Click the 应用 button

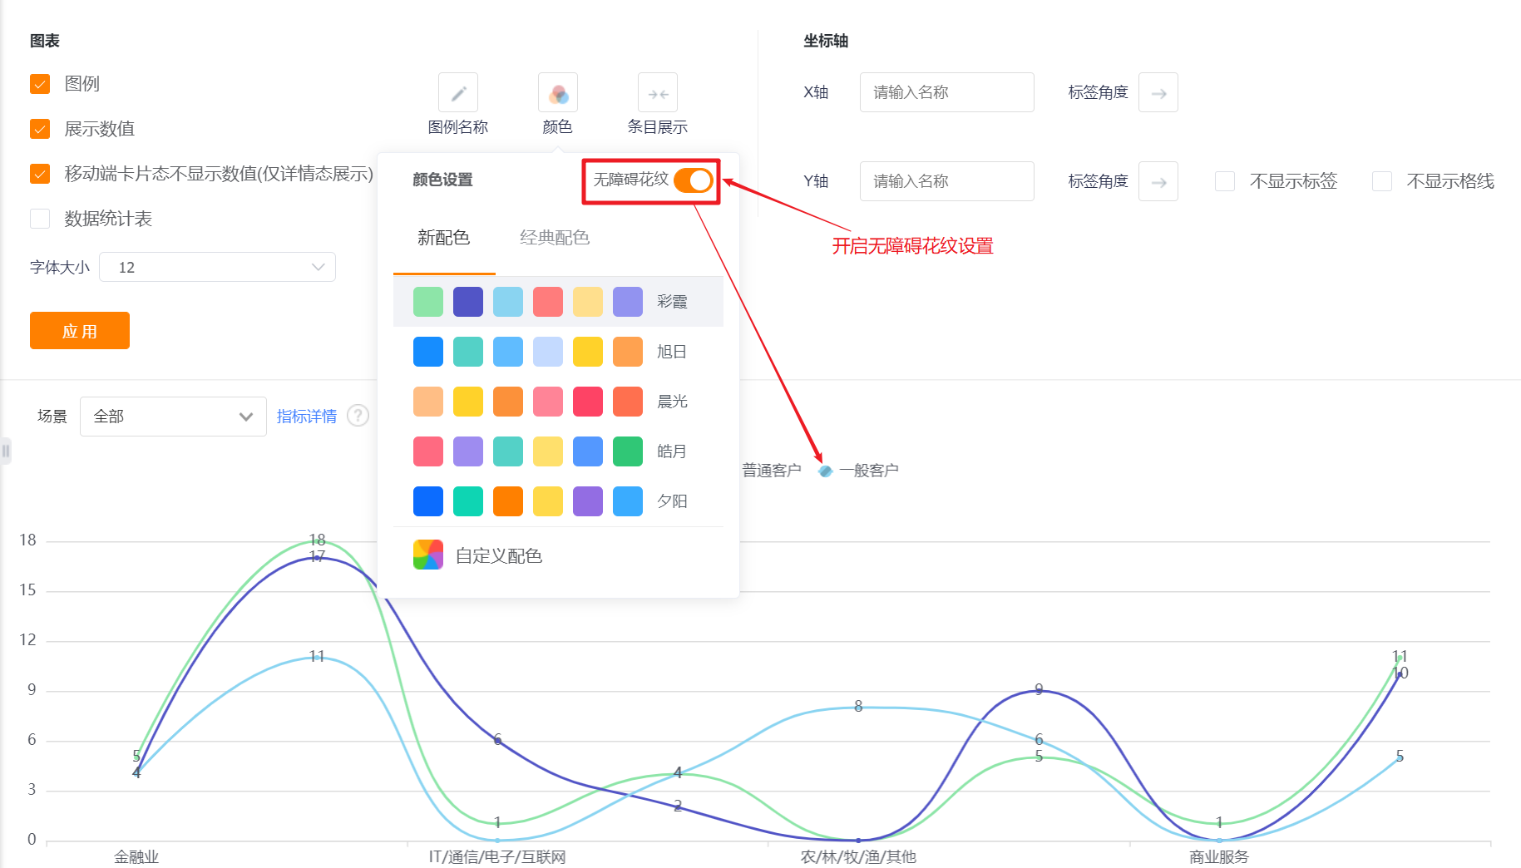coord(80,331)
